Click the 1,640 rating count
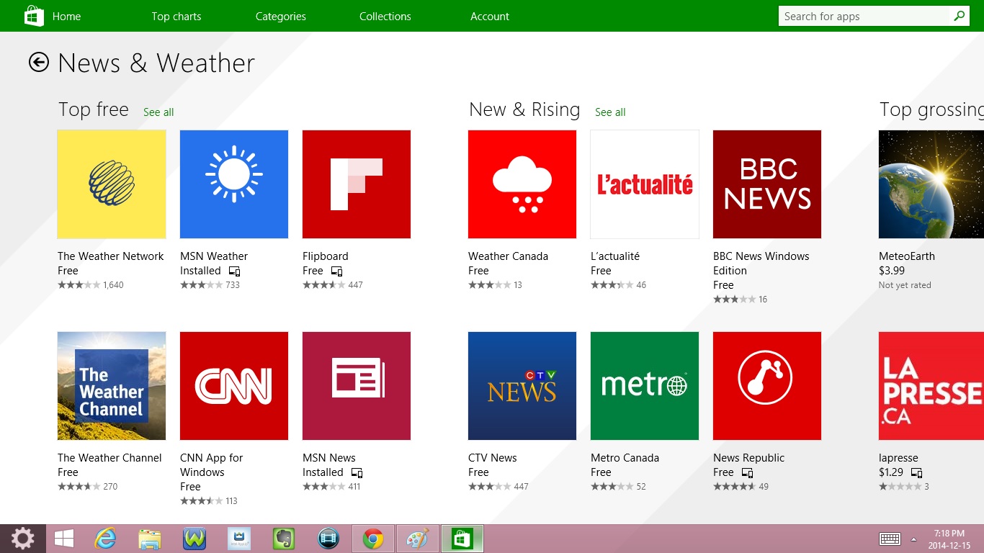This screenshot has width=984, height=553. pos(113,284)
